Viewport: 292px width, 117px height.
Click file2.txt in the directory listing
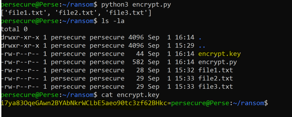215,78
